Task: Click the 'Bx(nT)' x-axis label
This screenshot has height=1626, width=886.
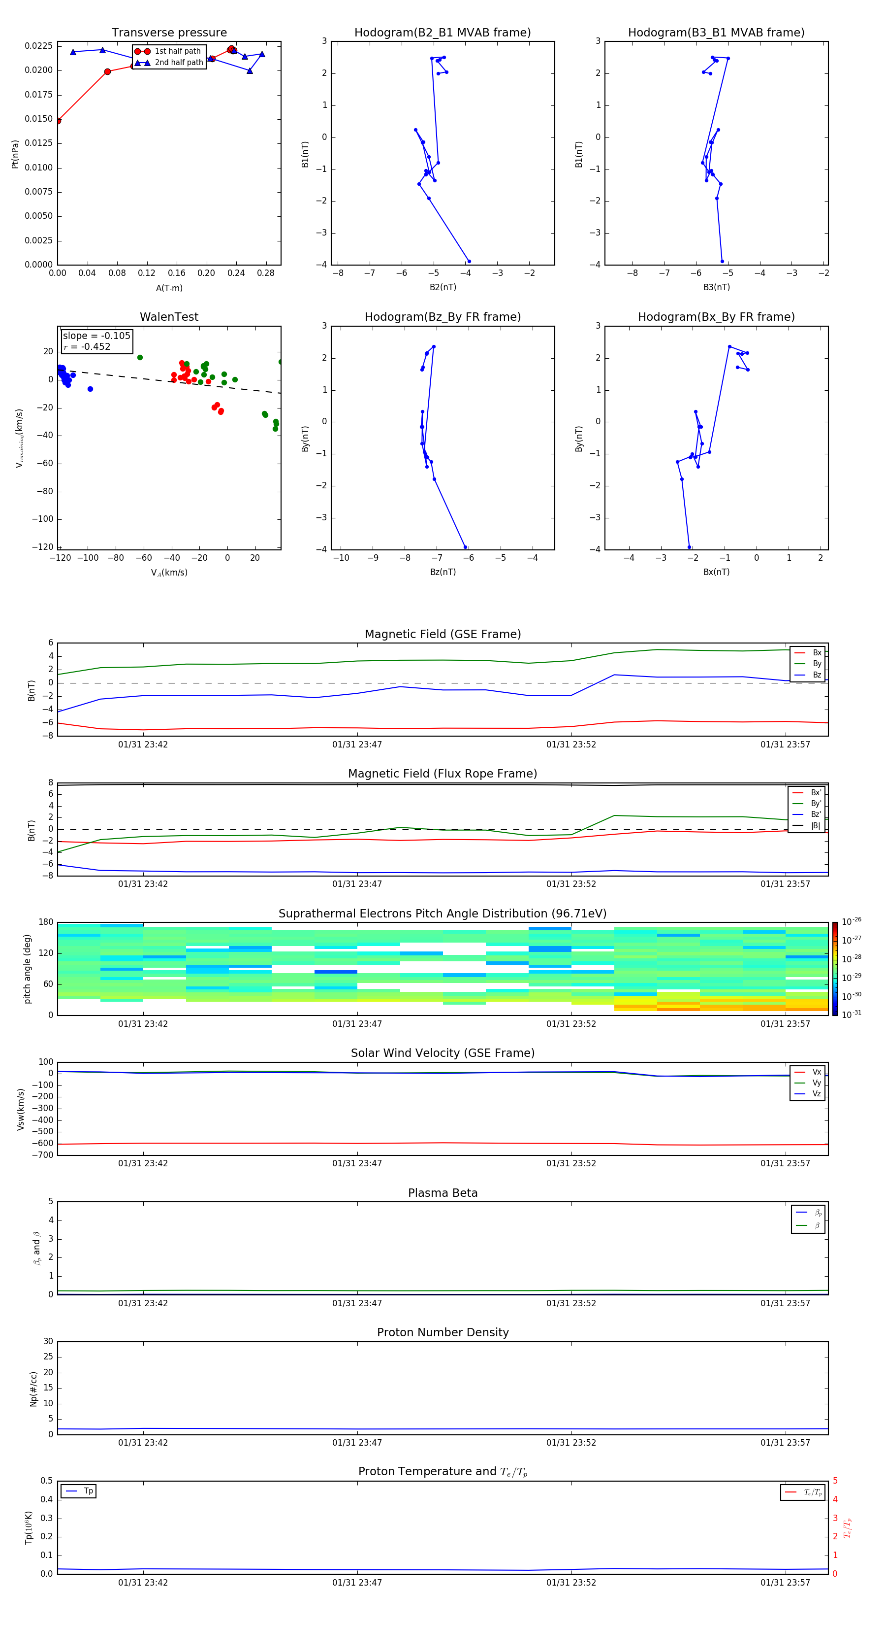Action: pos(716,572)
